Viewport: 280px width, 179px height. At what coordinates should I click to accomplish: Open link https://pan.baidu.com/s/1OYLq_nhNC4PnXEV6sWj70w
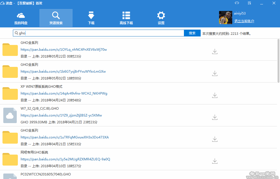click(x=64, y=50)
